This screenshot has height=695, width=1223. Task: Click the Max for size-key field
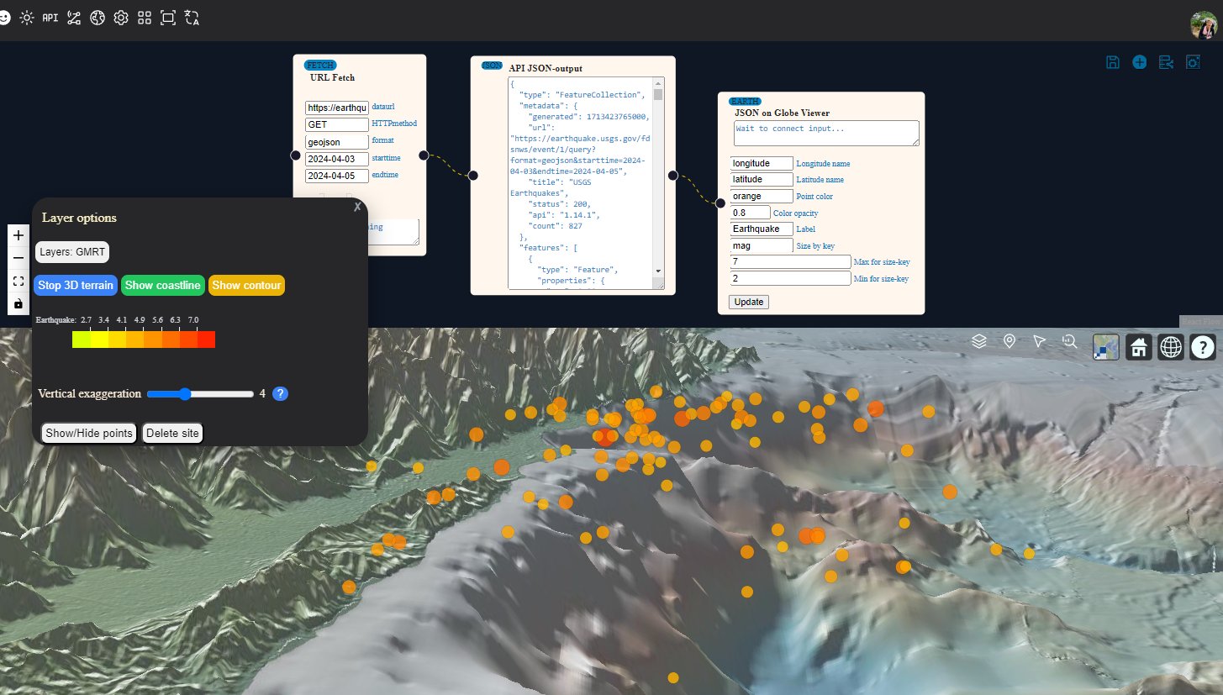(x=791, y=261)
